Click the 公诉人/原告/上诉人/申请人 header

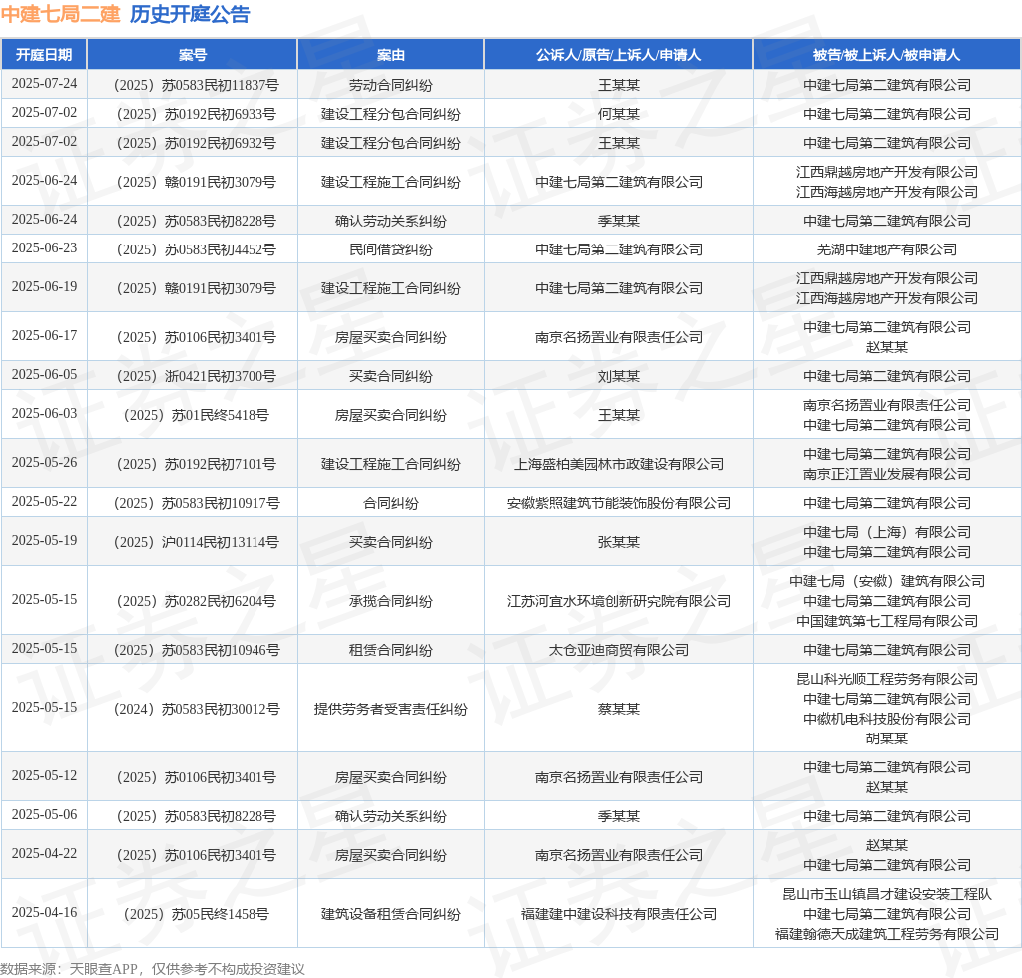[x=618, y=55]
